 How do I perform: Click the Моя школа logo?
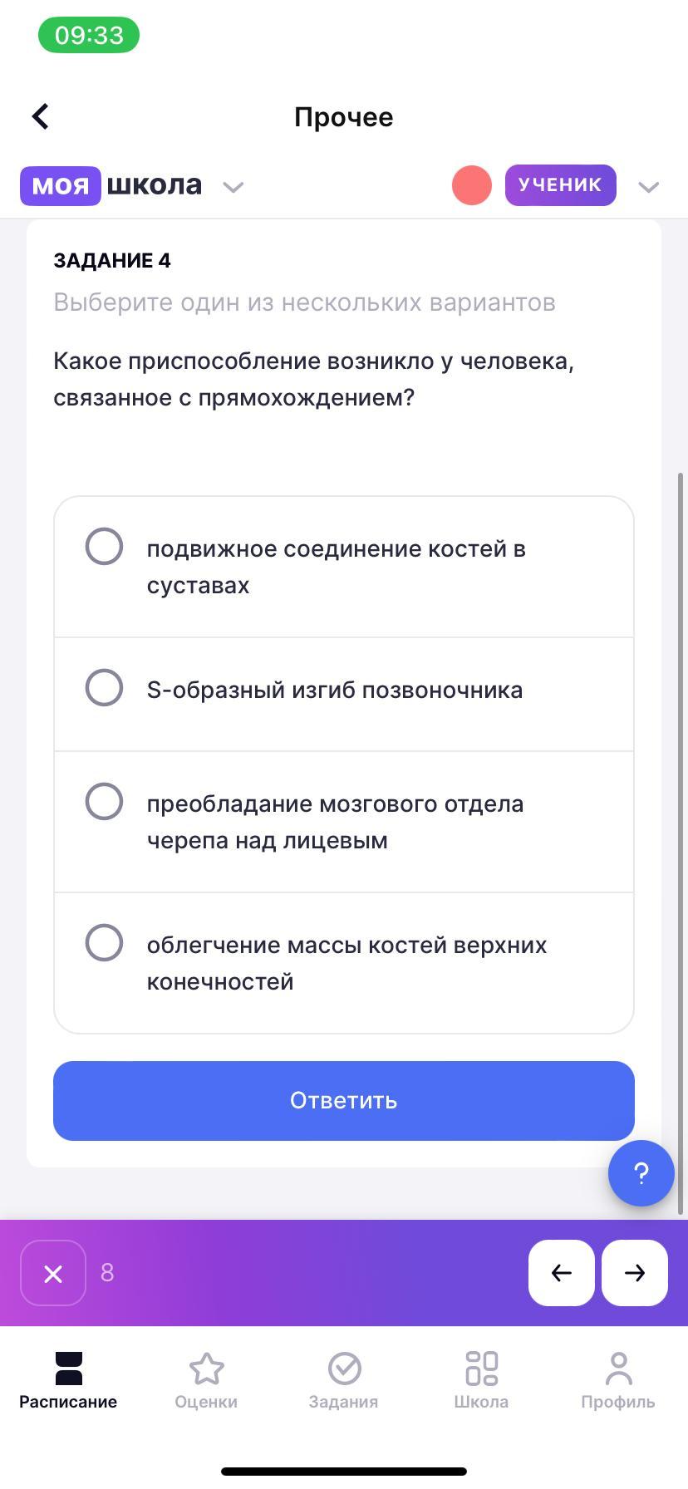tap(111, 185)
